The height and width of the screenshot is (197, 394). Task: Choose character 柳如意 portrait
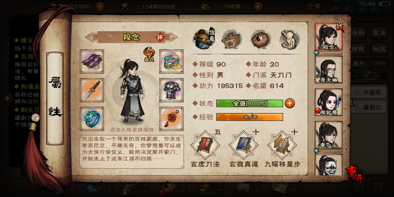(329, 102)
